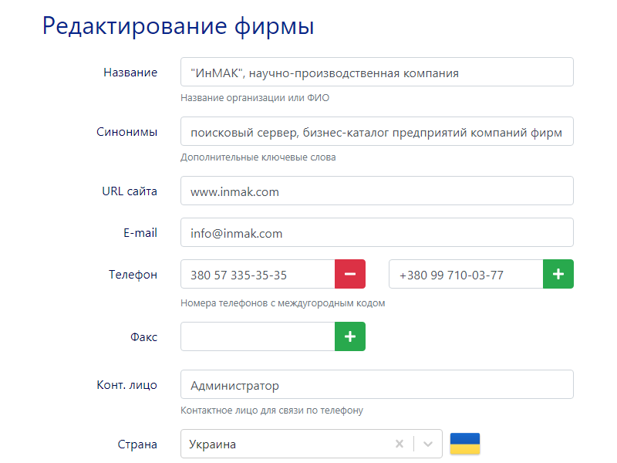This screenshot has height=463, width=617.
Task: Click the Телефон field label
Action: 133,275
